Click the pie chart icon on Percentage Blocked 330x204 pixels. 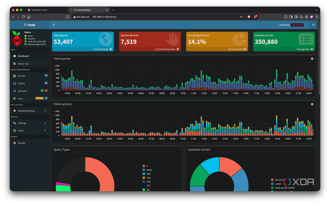[239, 39]
